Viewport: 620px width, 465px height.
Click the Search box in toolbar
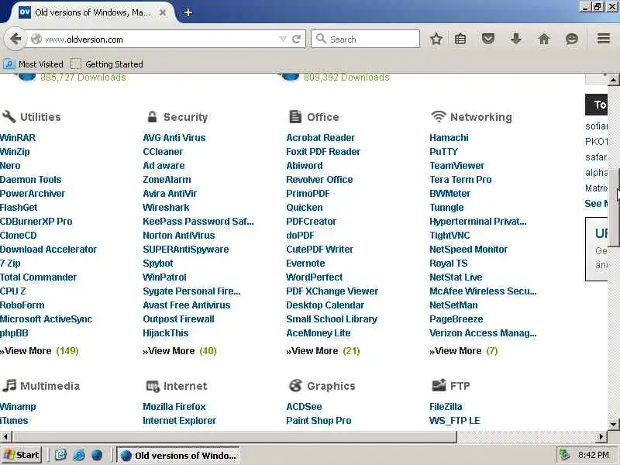pyautogui.click(x=365, y=40)
